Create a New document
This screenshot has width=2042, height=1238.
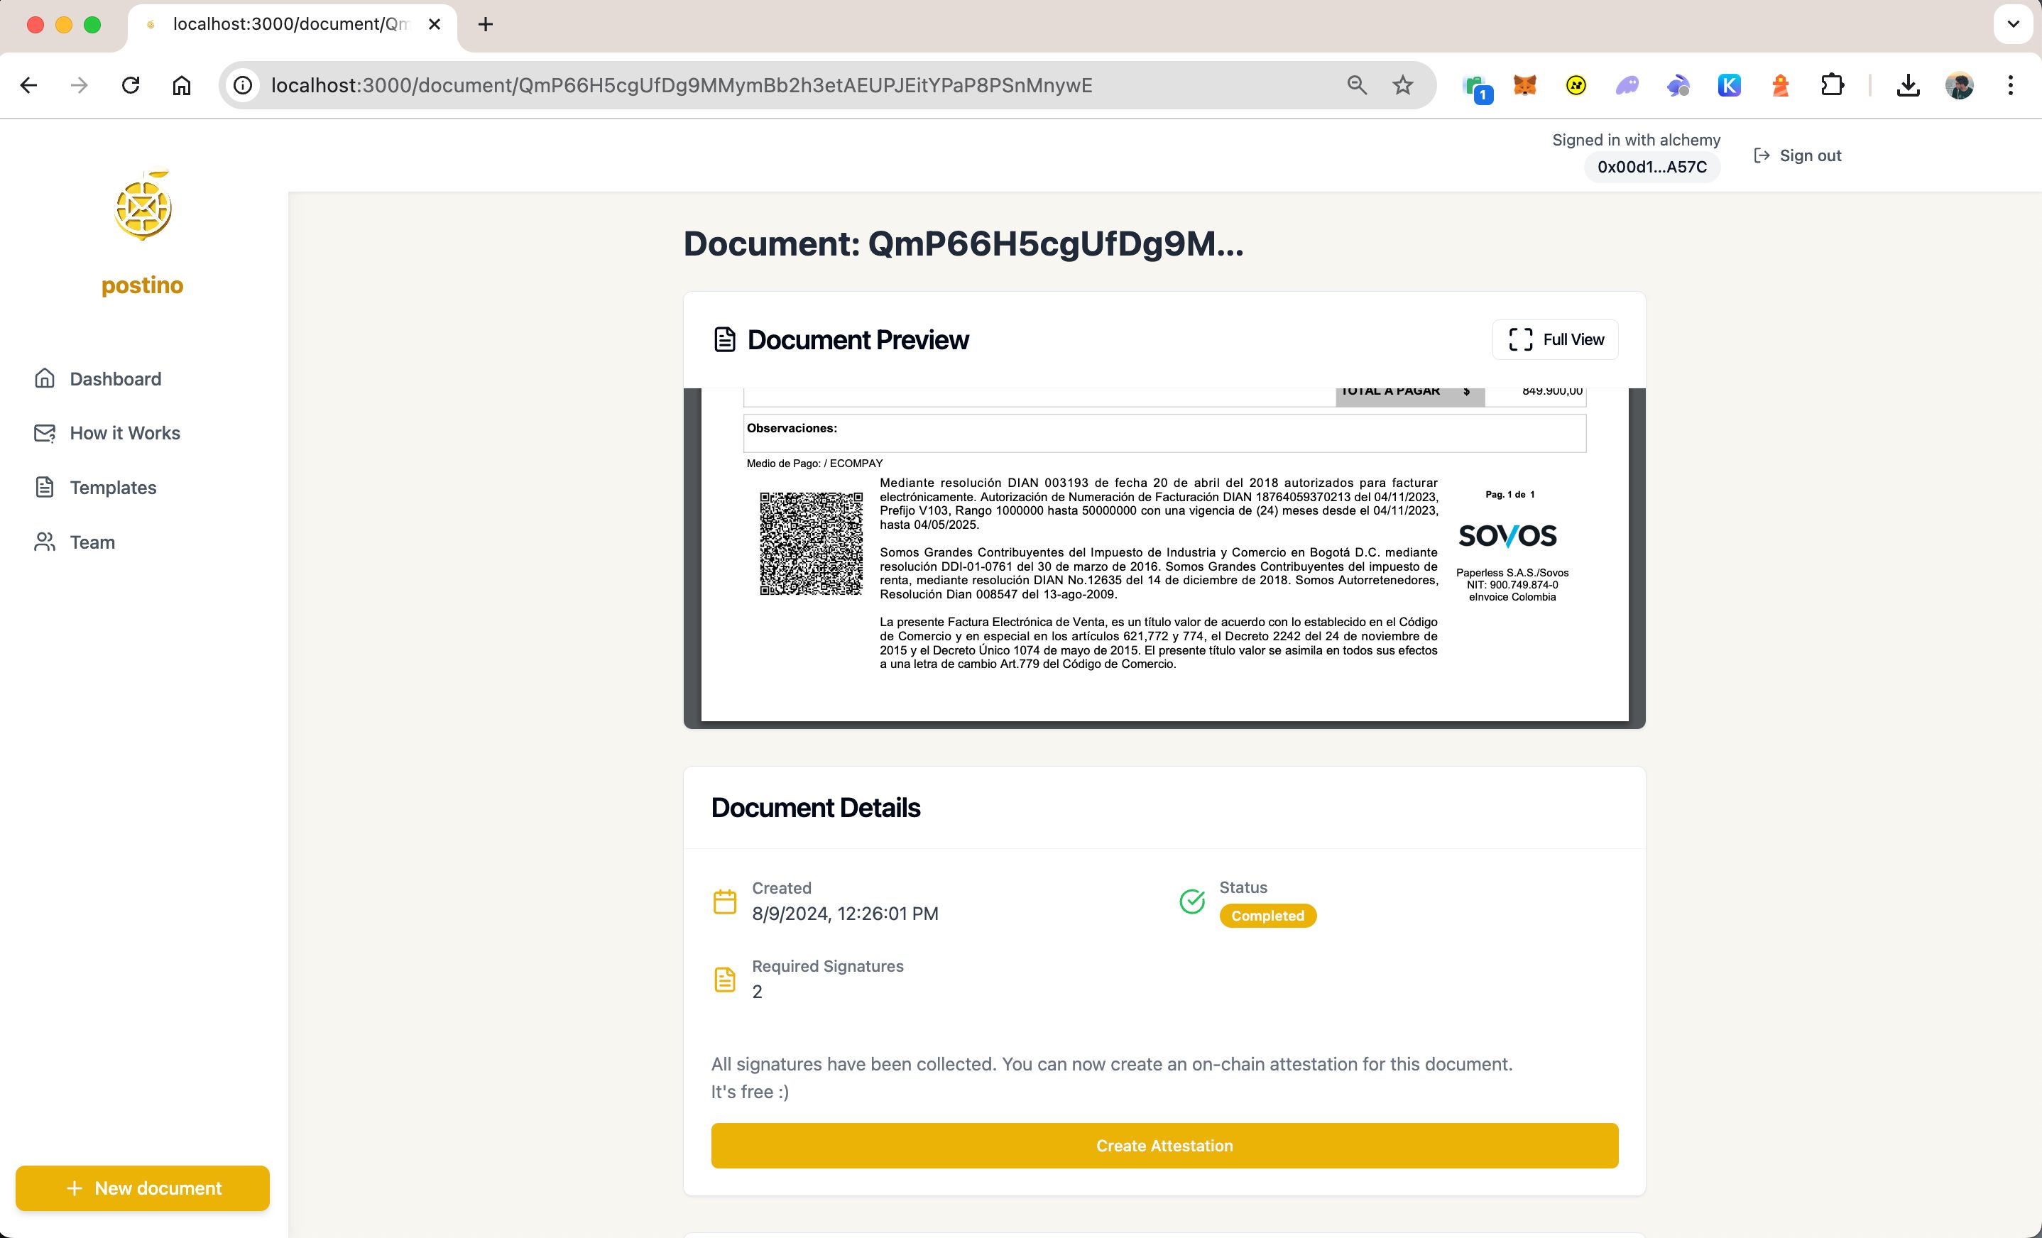(143, 1188)
